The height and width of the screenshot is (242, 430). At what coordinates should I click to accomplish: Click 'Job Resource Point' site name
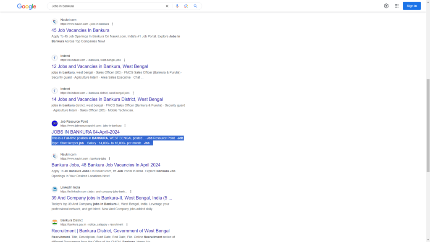[x=74, y=121]
